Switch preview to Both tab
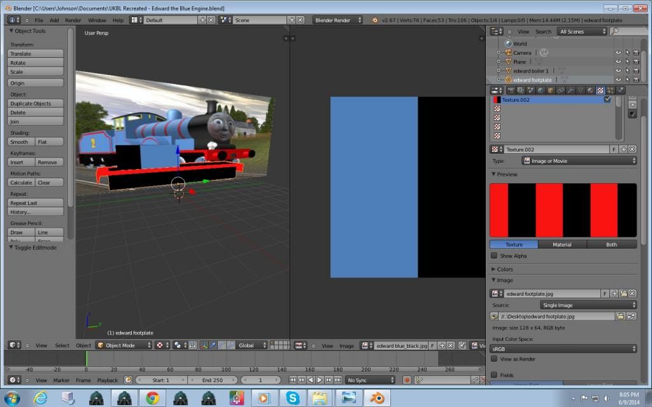This screenshot has width=652, height=407. click(611, 244)
